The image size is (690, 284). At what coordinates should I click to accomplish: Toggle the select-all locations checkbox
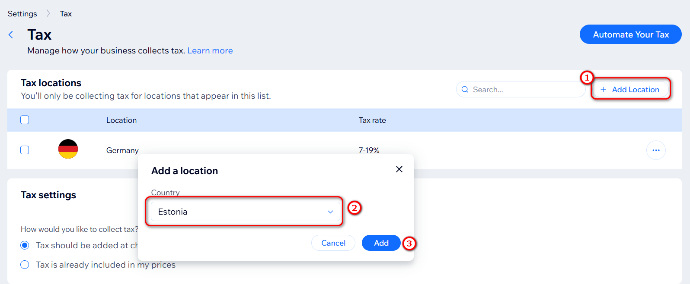pyautogui.click(x=25, y=120)
